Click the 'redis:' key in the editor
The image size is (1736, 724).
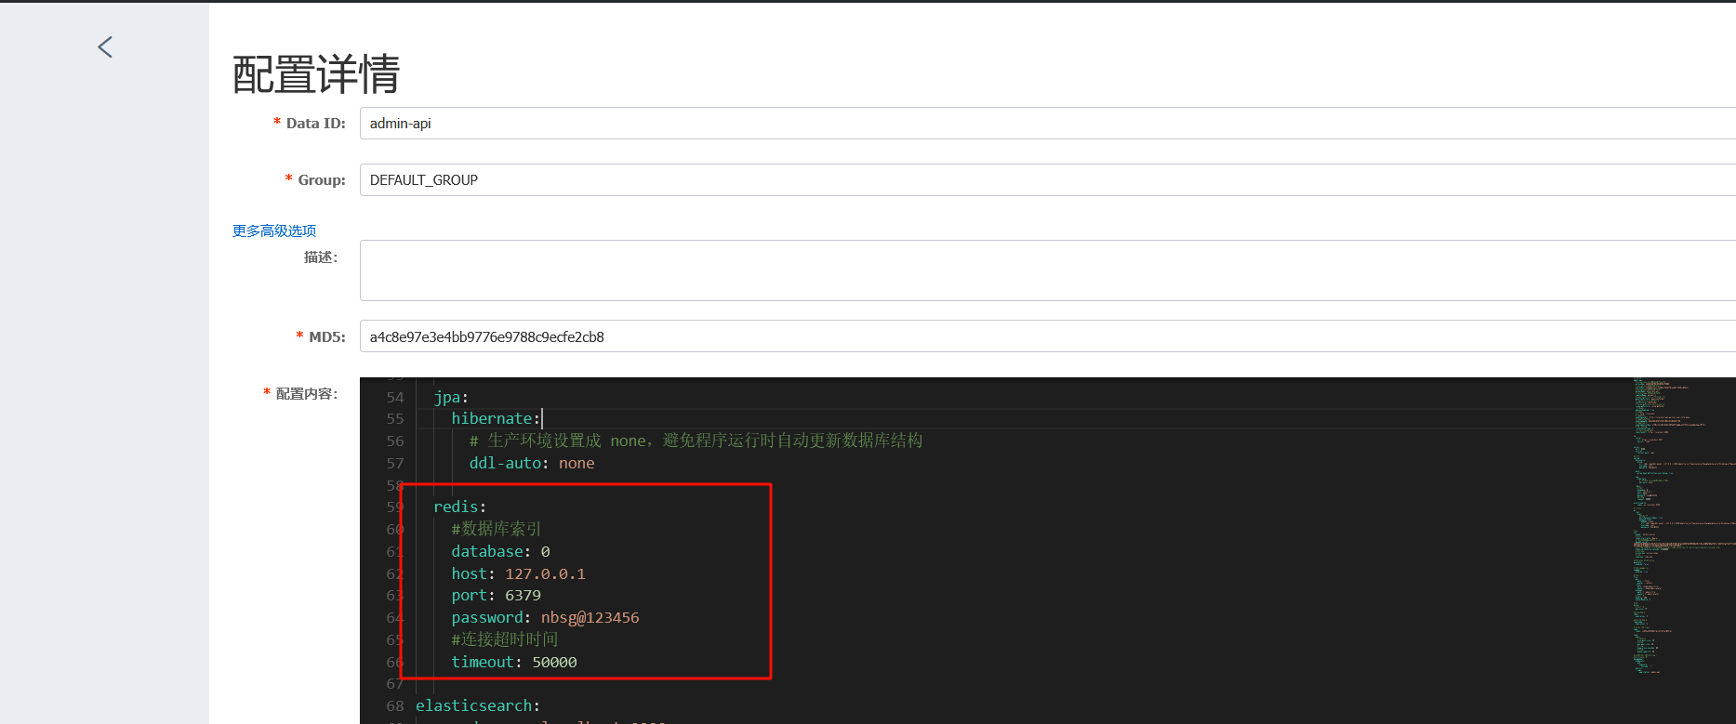click(x=456, y=507)
